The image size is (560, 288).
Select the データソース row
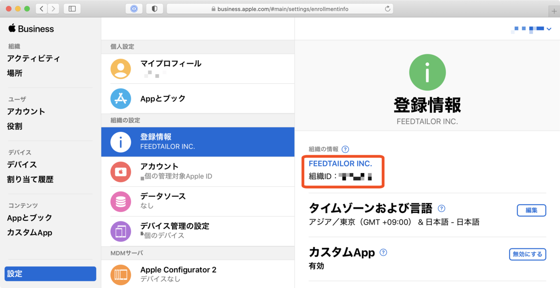pyautogui.click(x=198, y=201)
